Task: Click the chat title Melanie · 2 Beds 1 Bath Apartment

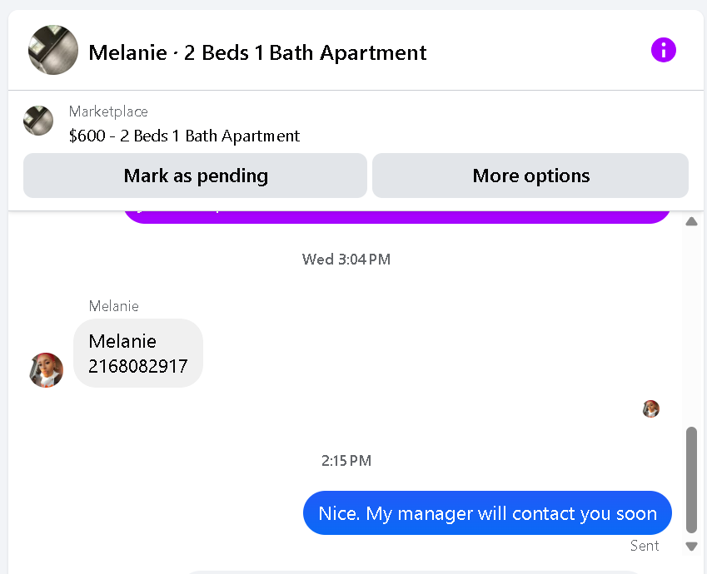Action: tap(257, 52)
